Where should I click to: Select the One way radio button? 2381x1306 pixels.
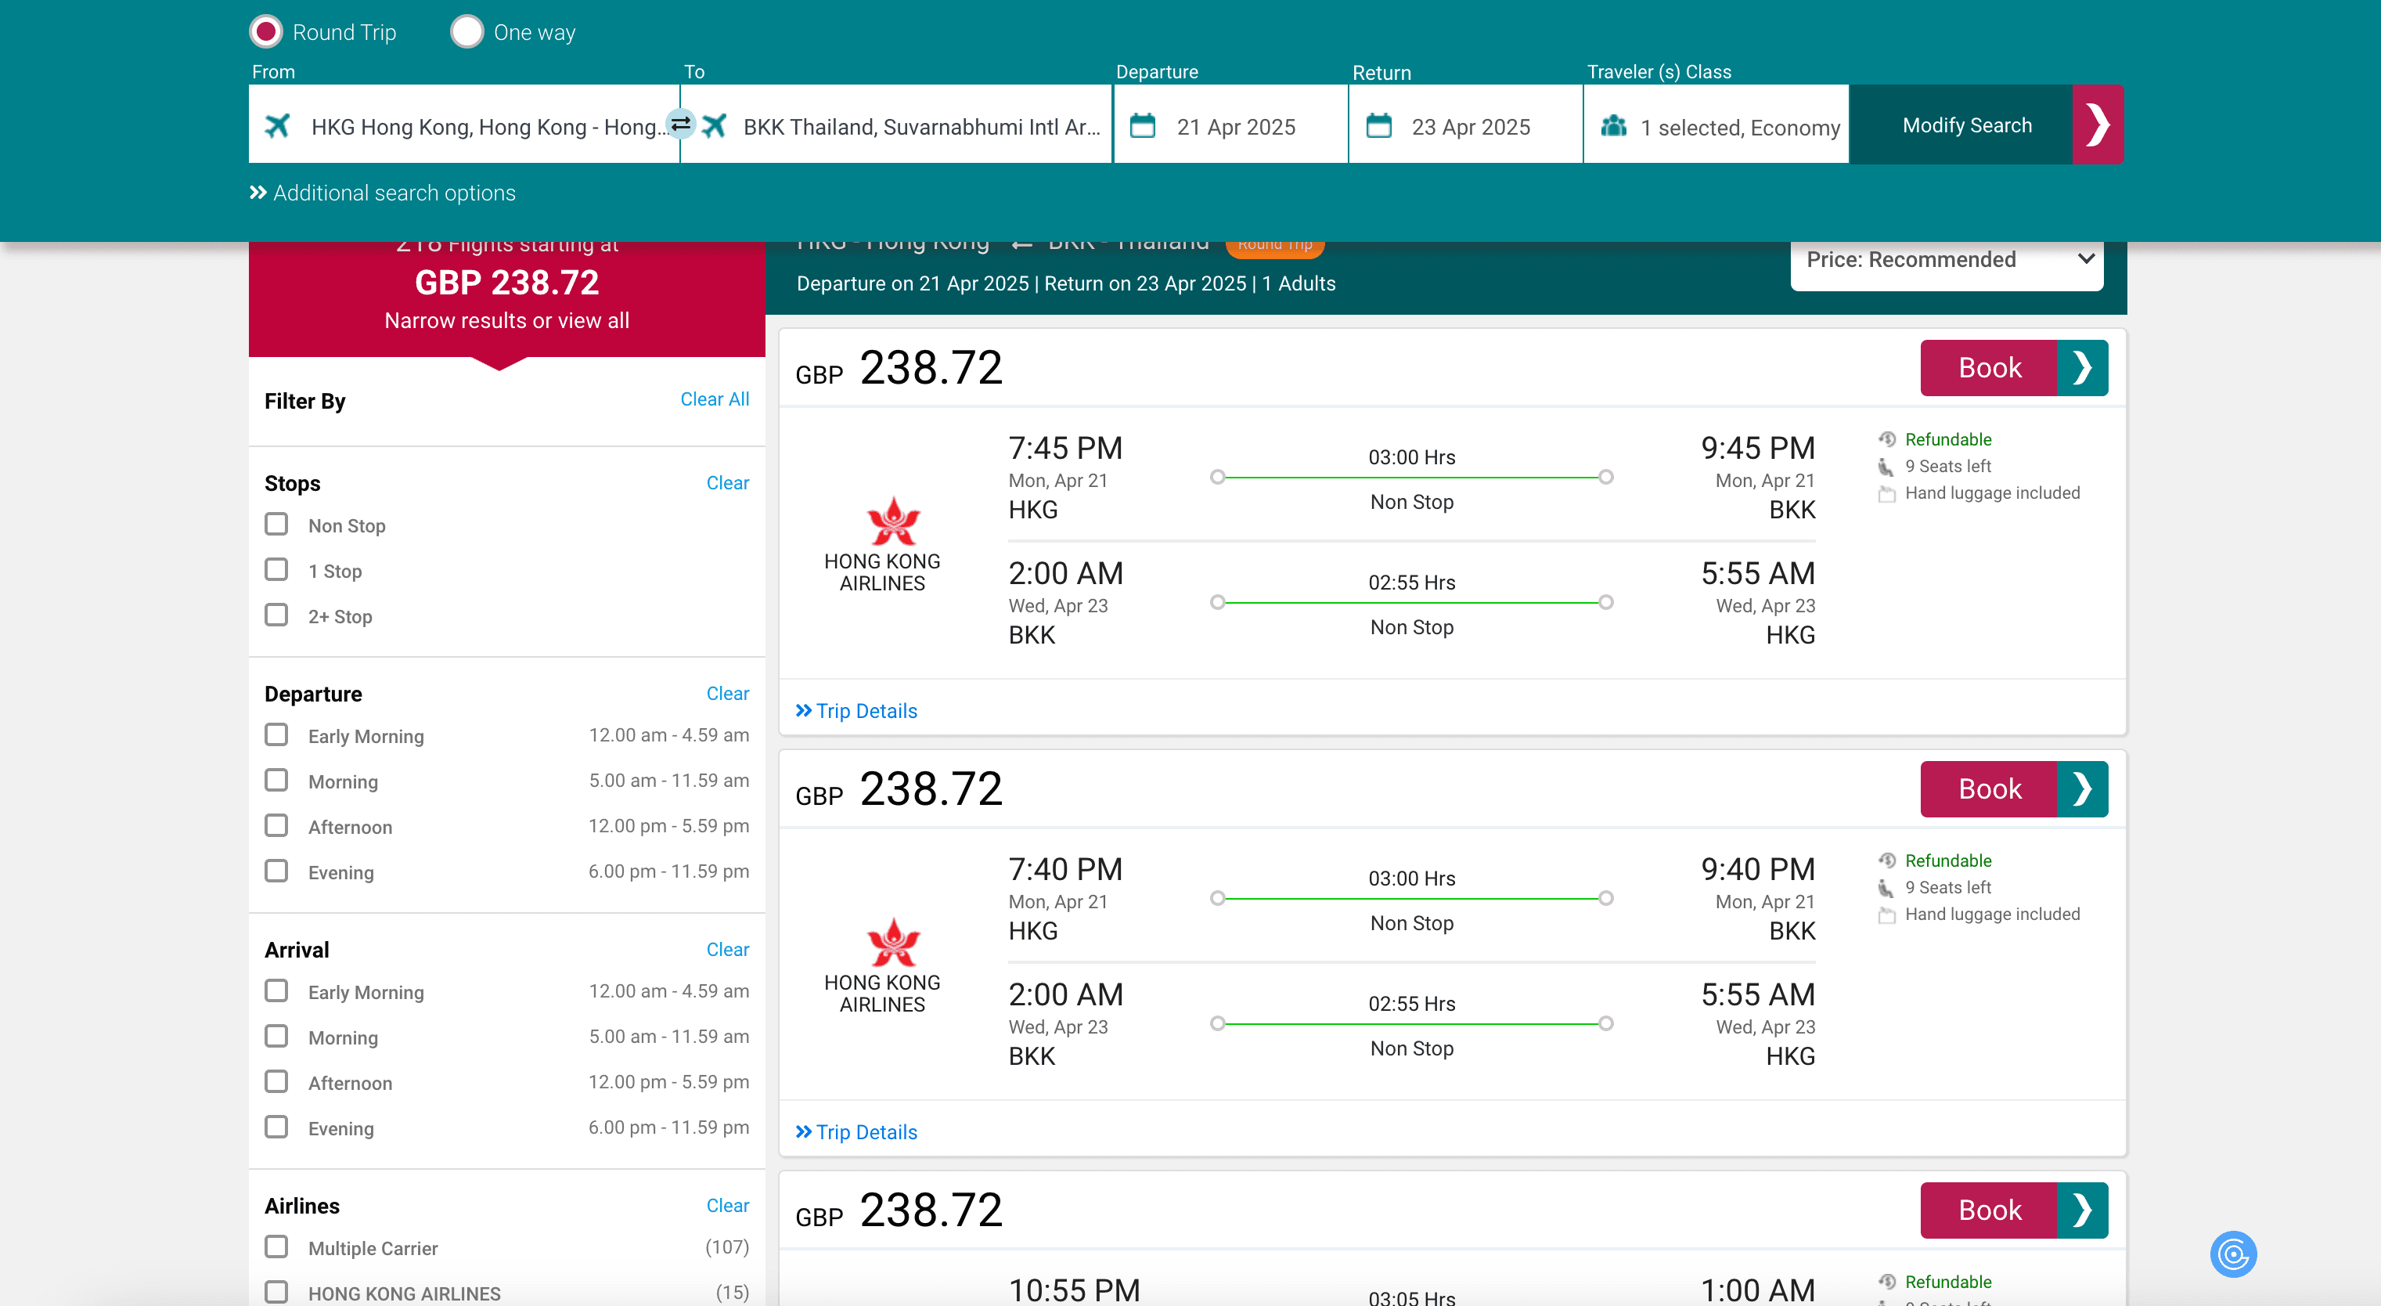pos(466,32)
